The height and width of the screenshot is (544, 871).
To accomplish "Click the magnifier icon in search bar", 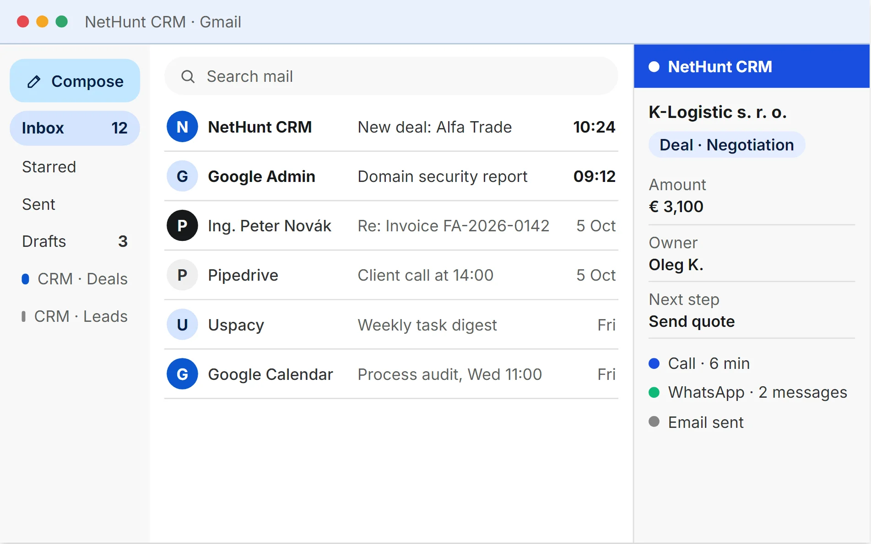I will pyautogui.click(x=188, y=76).
